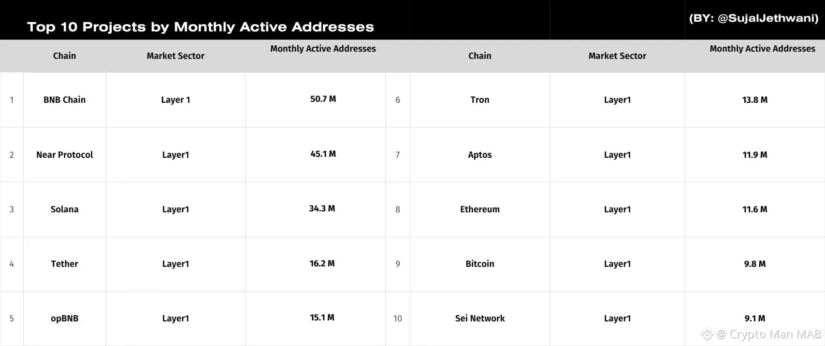825x346 pixels.
Task: Select the Aptos chain cell
Action: 480,155
